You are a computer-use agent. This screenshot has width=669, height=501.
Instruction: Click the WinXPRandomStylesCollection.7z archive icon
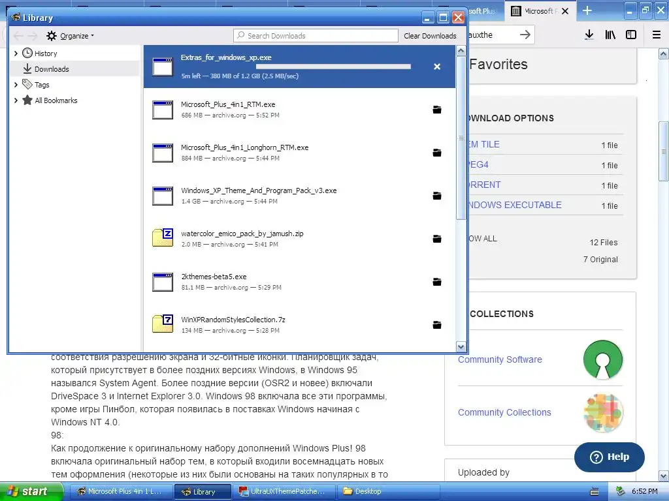tap(163, 324)
